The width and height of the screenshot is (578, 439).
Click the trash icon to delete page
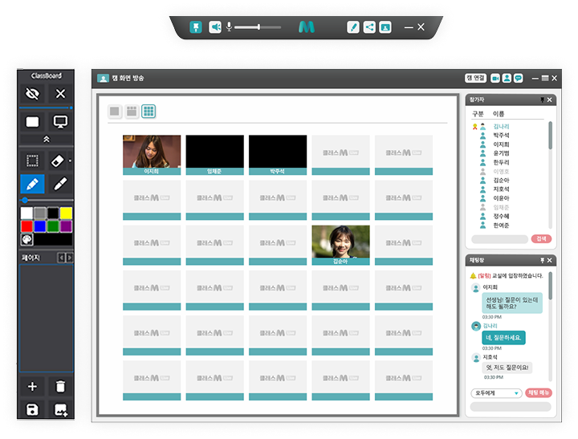(60, 387)
